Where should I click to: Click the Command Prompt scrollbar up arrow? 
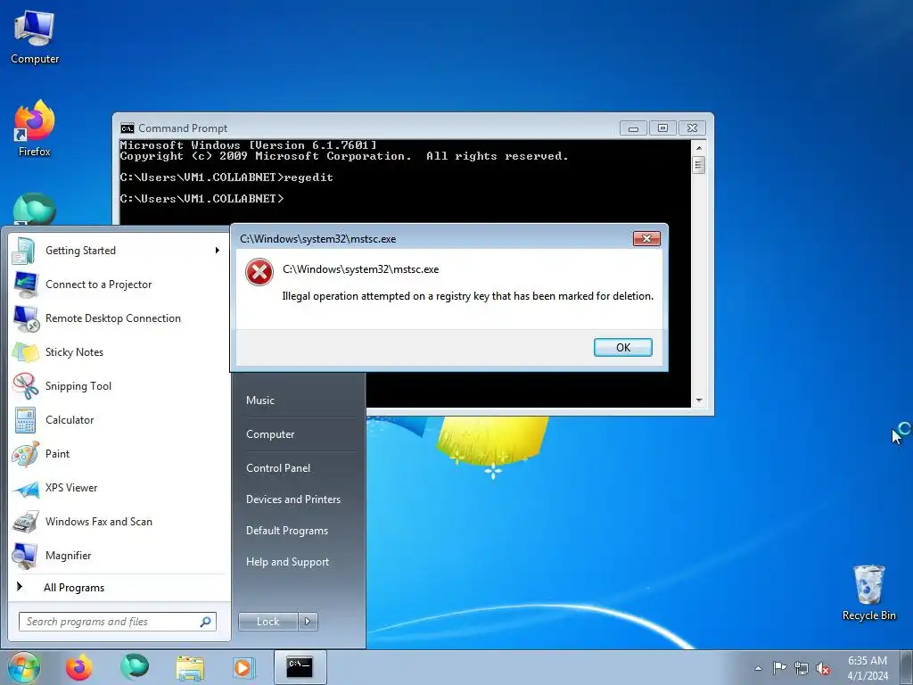pyautogui.click(x=699, y=147)
